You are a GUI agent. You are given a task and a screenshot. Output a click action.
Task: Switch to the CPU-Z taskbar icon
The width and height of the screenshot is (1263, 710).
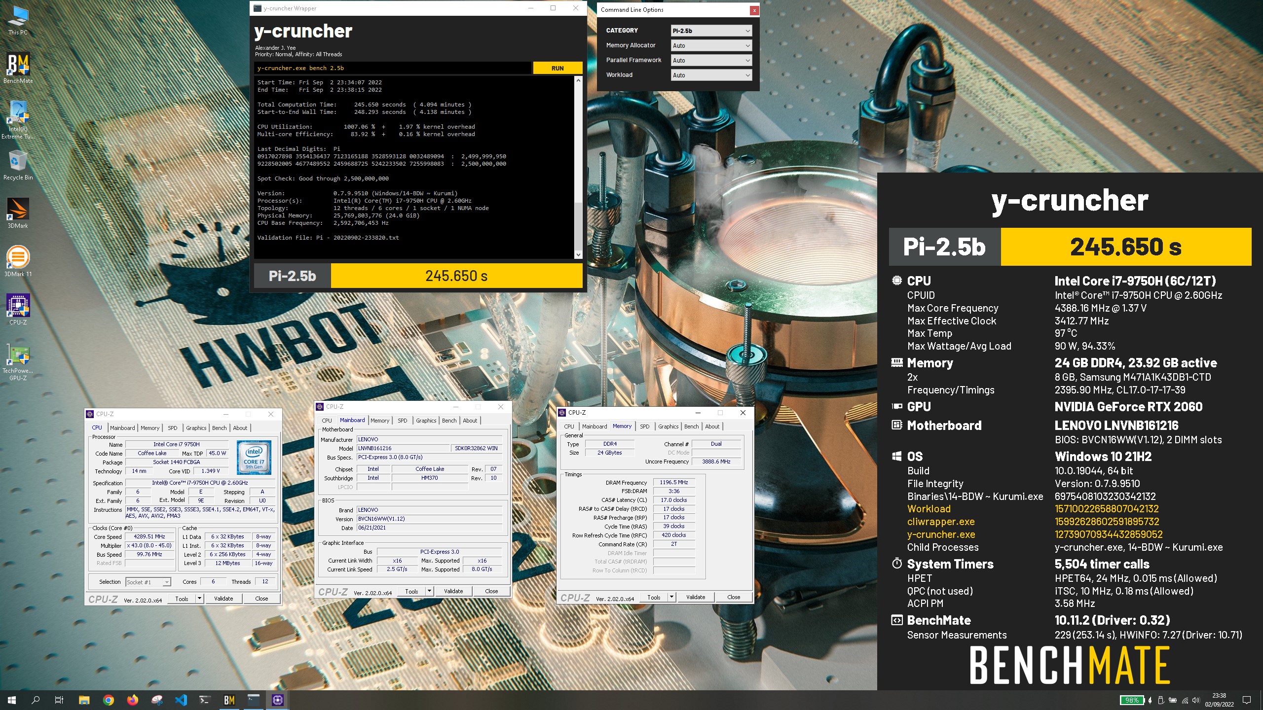(277, 700)
